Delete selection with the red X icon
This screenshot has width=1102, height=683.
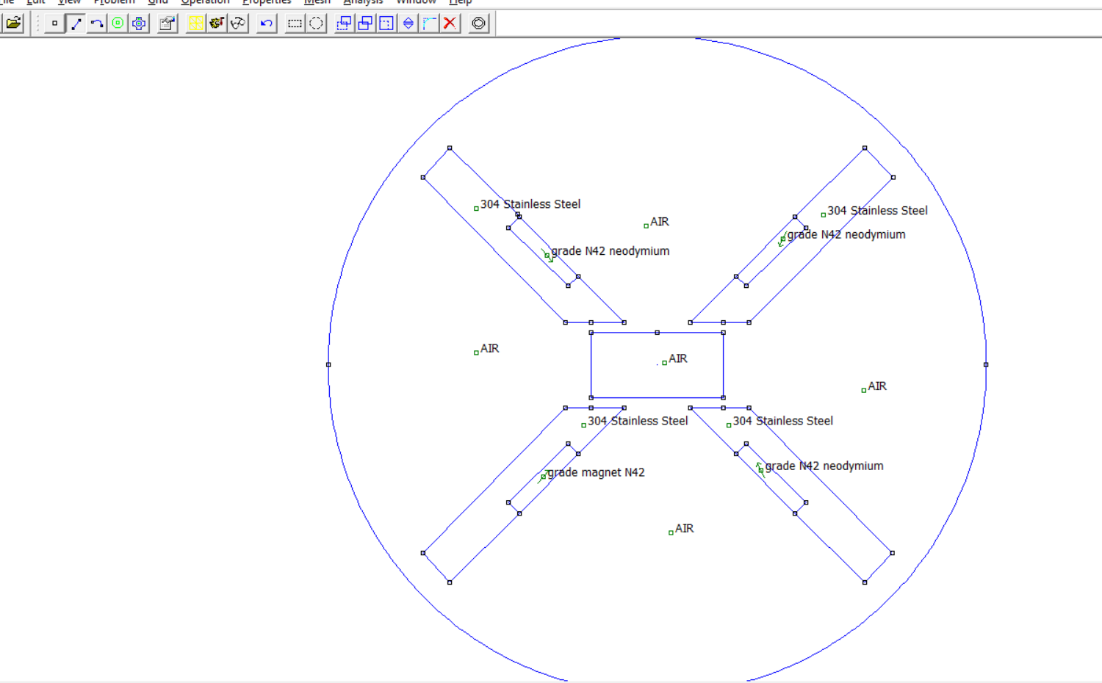pyautogui.click(x=450, y=24)
